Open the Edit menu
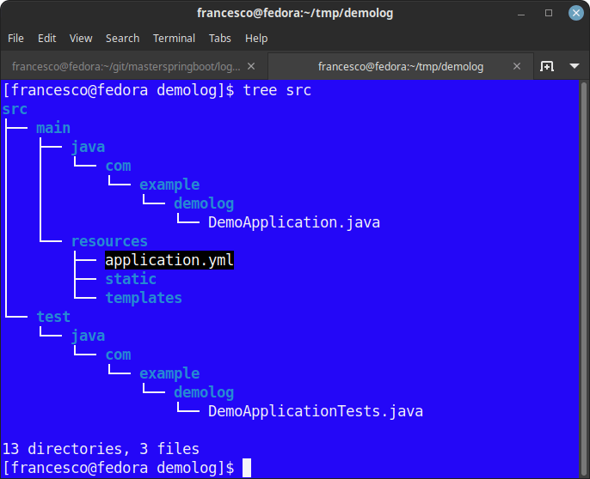The width and height of the screenshot is (590, 479). point(47,39)
